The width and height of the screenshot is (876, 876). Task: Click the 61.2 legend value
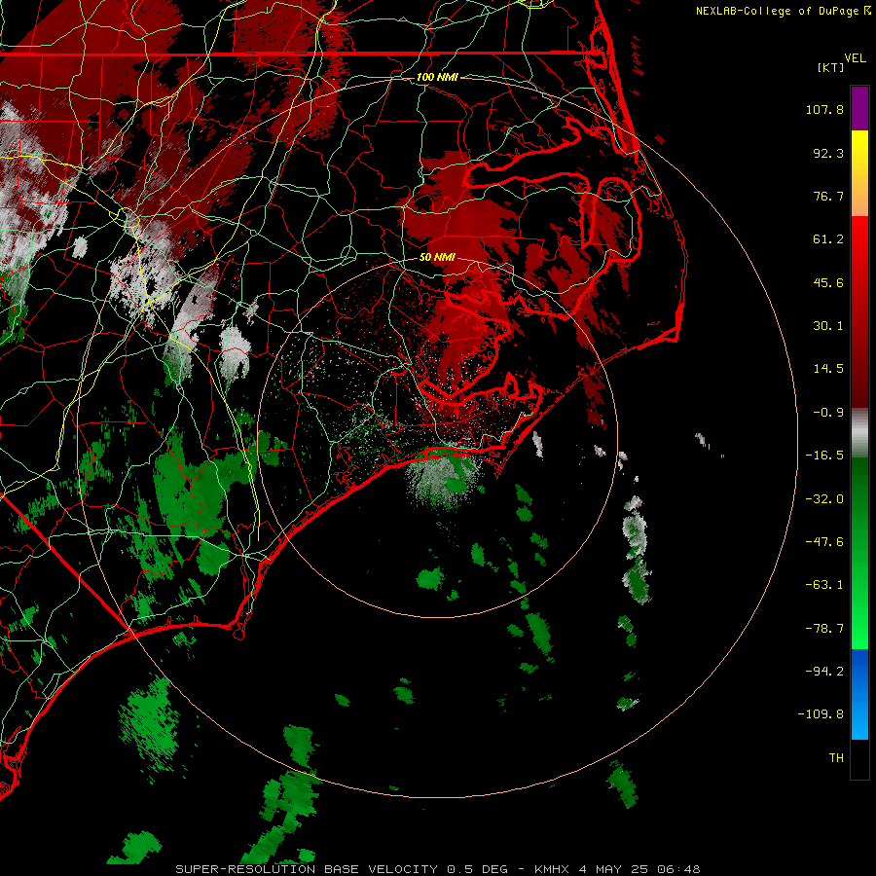(828, 239)
